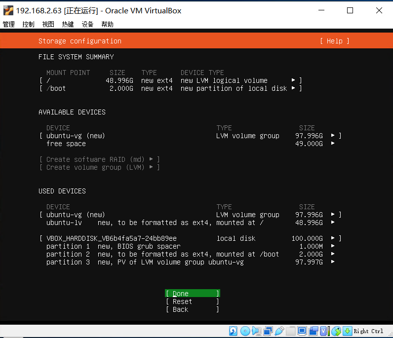The image size is (393, 338).
Task: Select the Done button
Action: (193, 294)
